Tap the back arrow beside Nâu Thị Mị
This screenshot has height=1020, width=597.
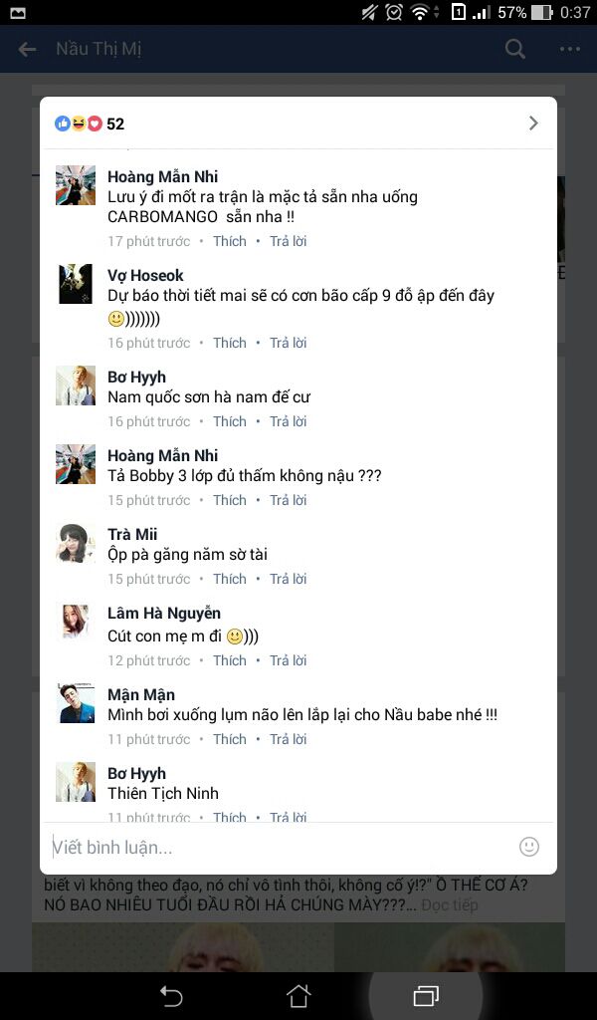click(x=27, y=49)
